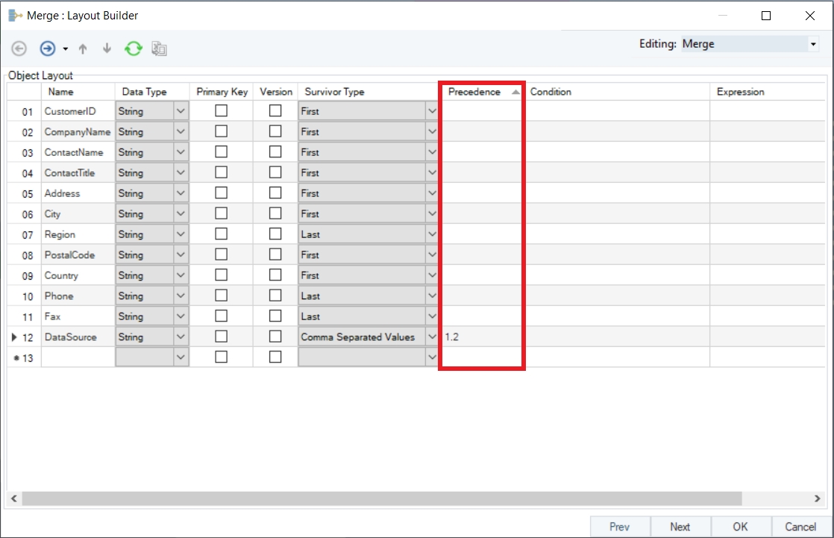The image size is (834, 538).
Task: Enable Version checkbox for CompanyName row
Action: coord(275,131)
